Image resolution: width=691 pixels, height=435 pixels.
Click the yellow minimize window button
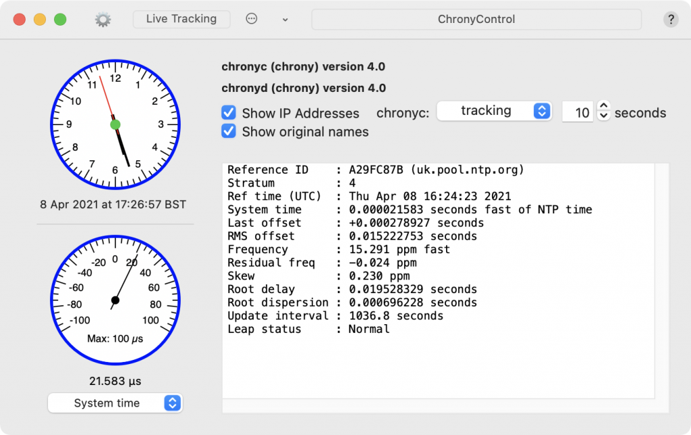[x=40, y=20]
